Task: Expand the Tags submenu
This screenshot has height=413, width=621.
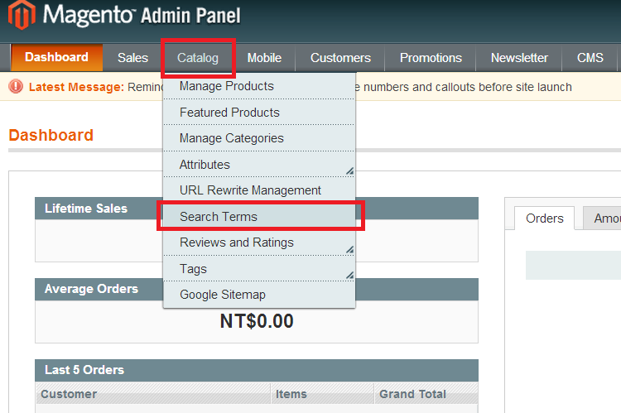Action: pos(193,269)
